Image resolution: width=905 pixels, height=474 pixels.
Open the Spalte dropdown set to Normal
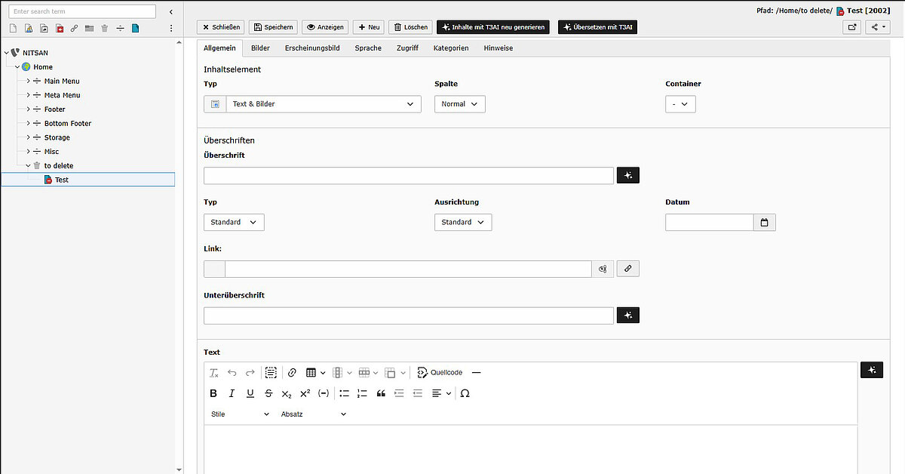(x=459, y=103)
